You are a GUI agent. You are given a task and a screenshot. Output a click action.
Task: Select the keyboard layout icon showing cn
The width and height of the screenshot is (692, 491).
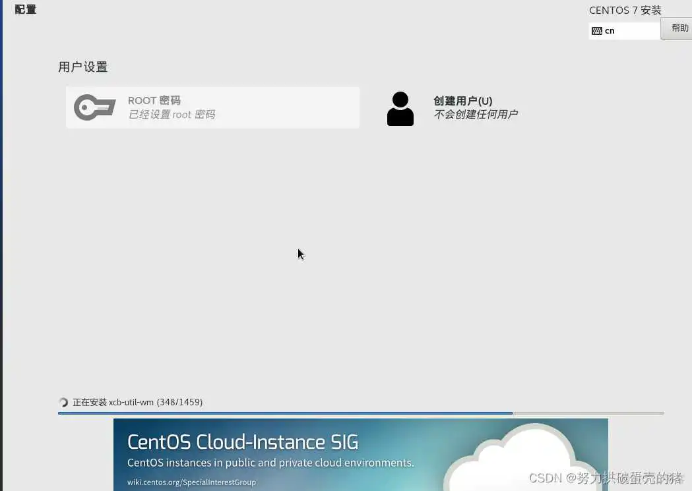596,30
